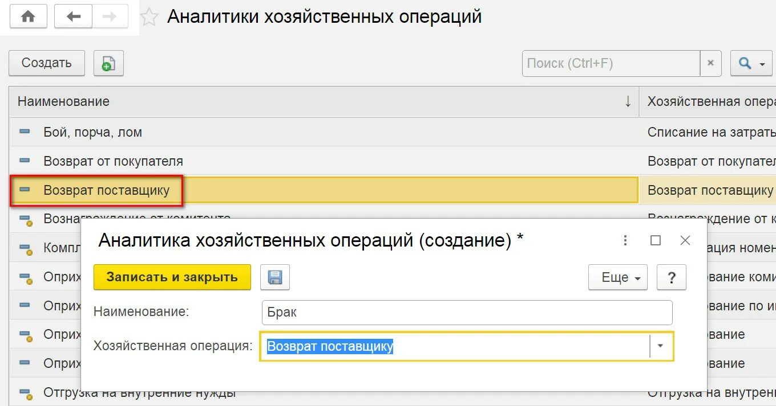
Task: Click the Хозяйственная операция column header
Action: 708,102
